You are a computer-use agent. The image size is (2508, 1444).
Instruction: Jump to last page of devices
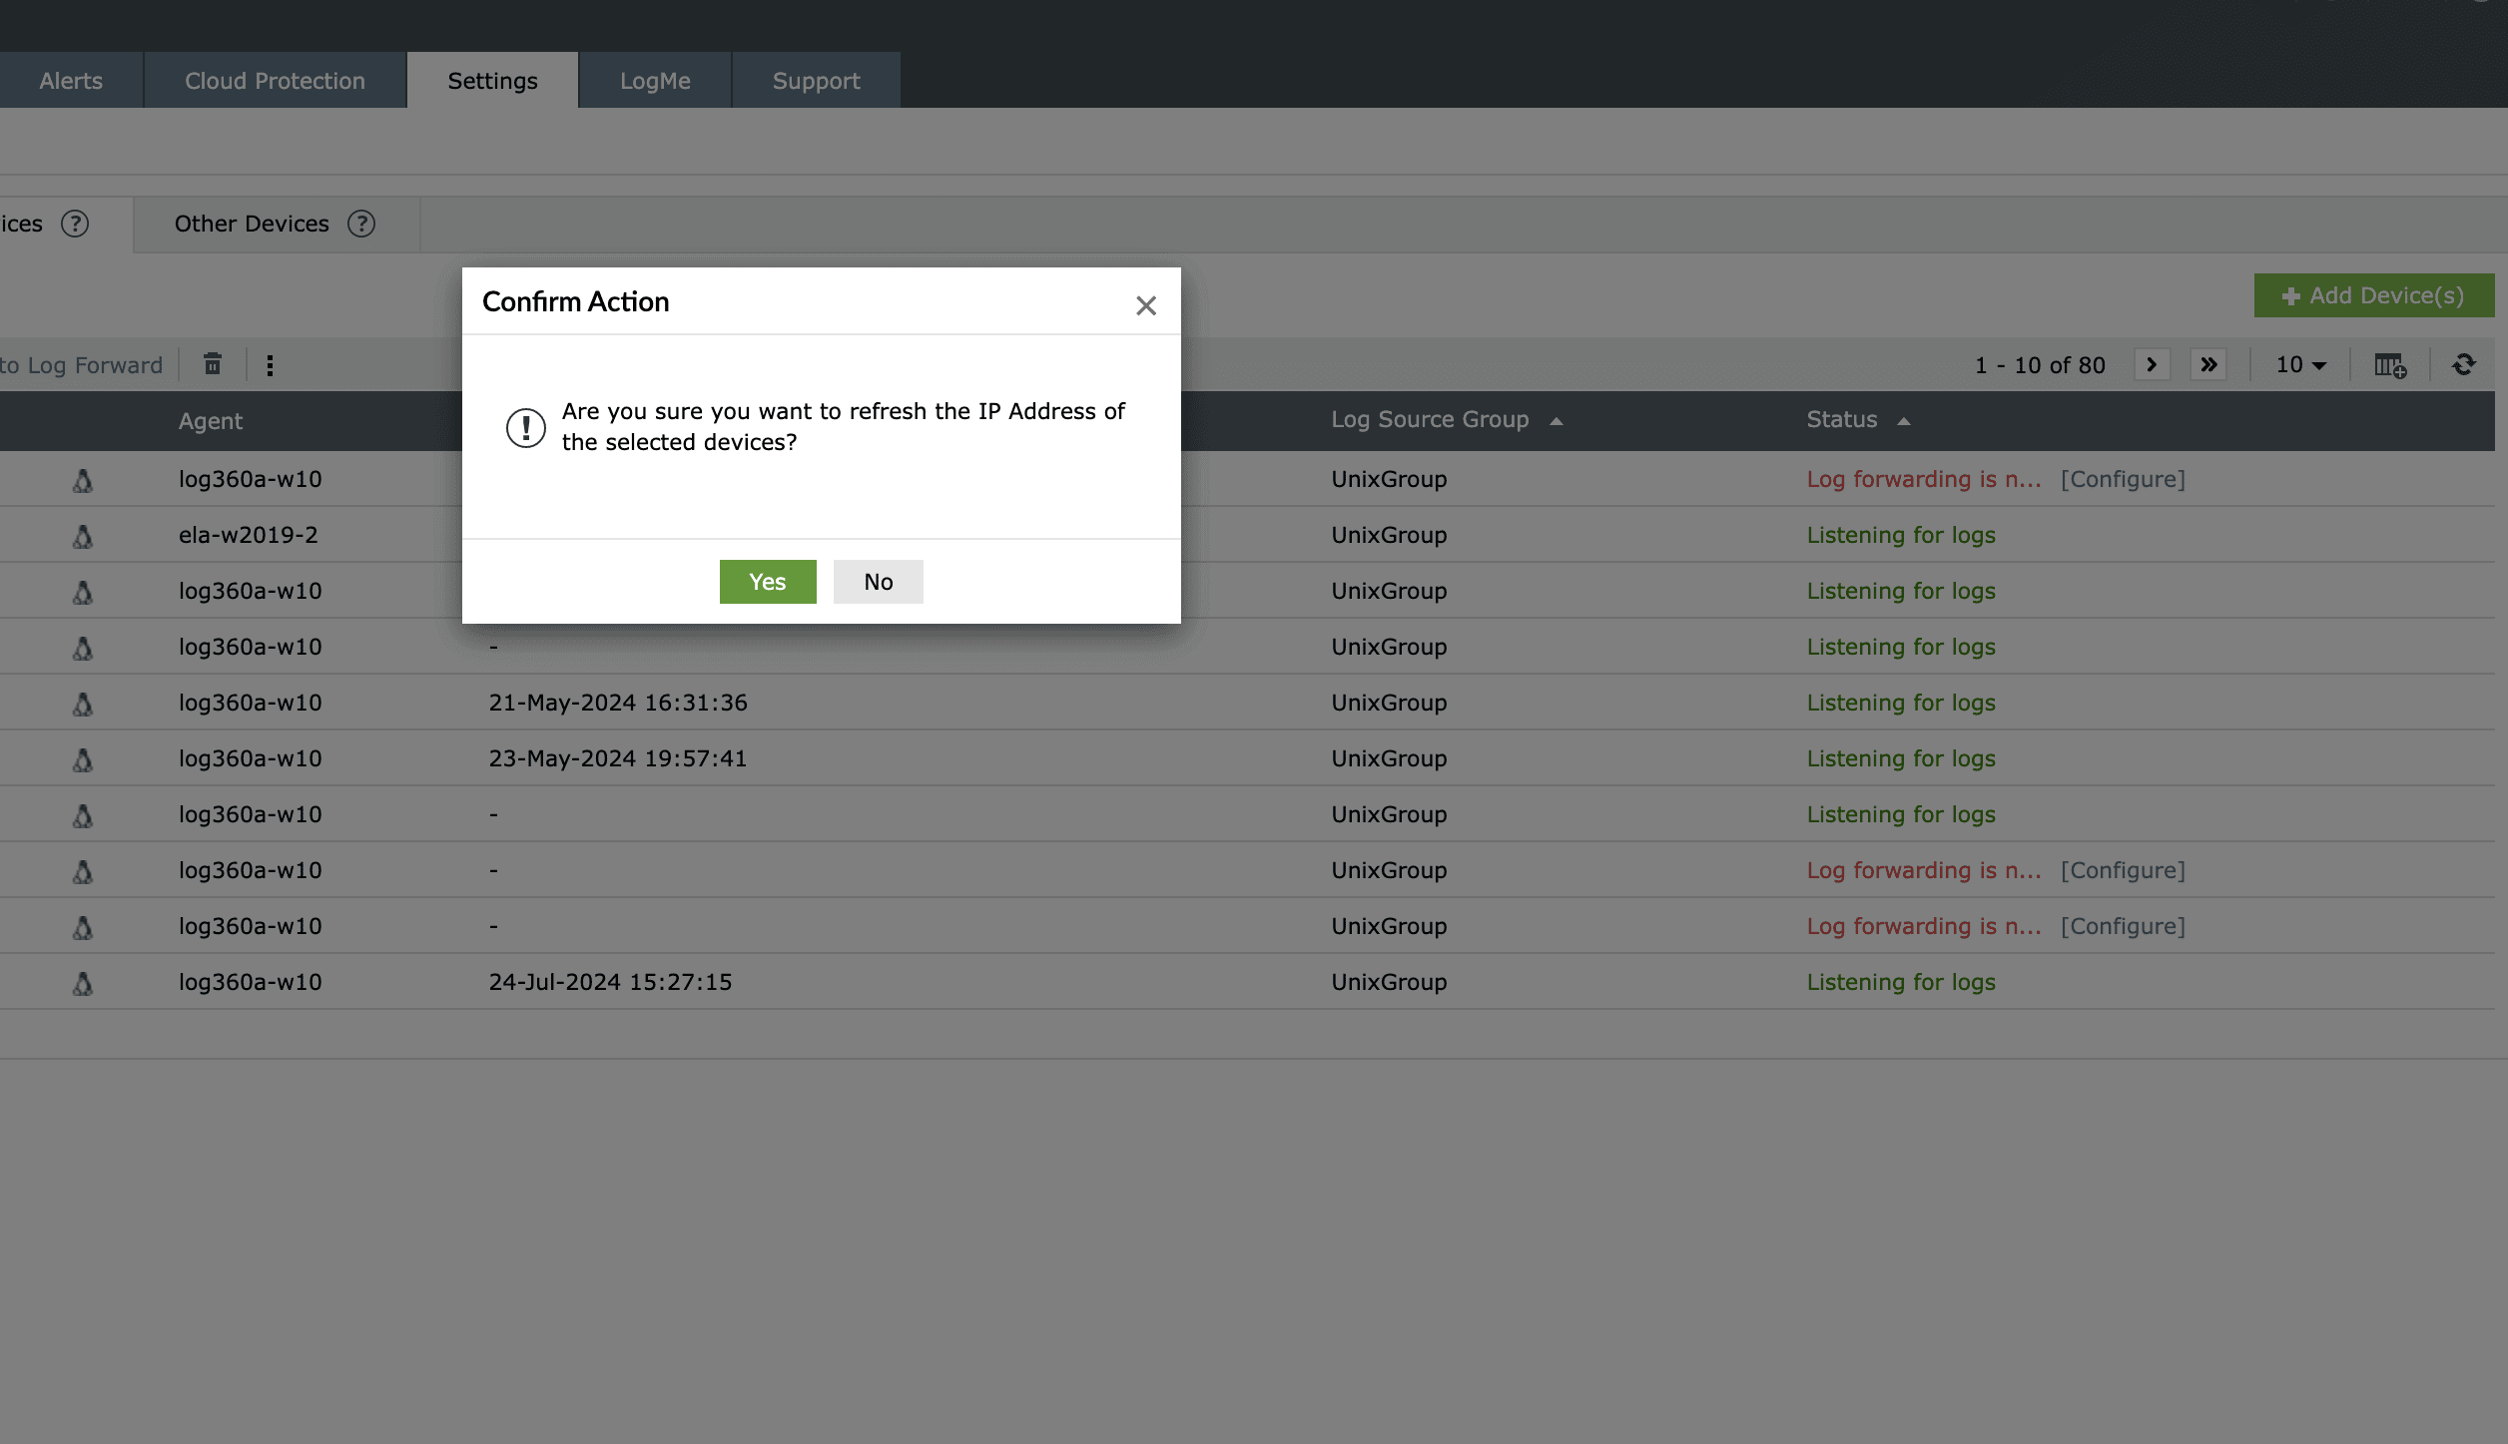(2208, 365)
